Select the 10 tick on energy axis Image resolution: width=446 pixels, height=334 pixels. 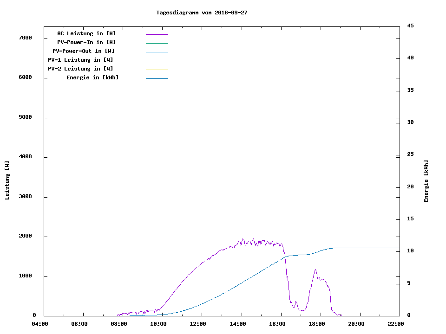point(410,251)
